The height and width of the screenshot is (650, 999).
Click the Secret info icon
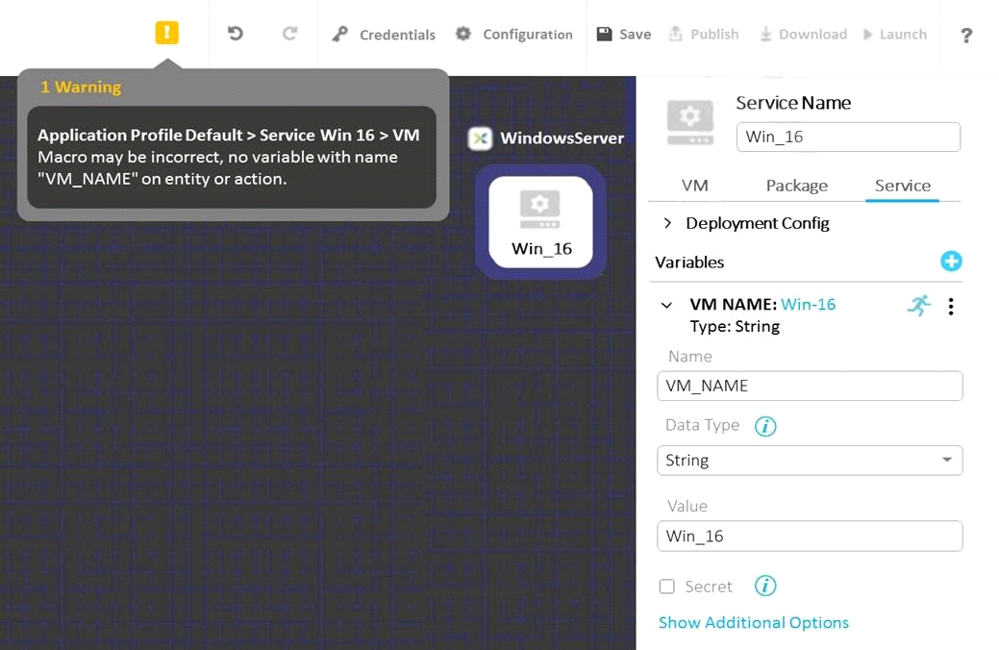765,586
